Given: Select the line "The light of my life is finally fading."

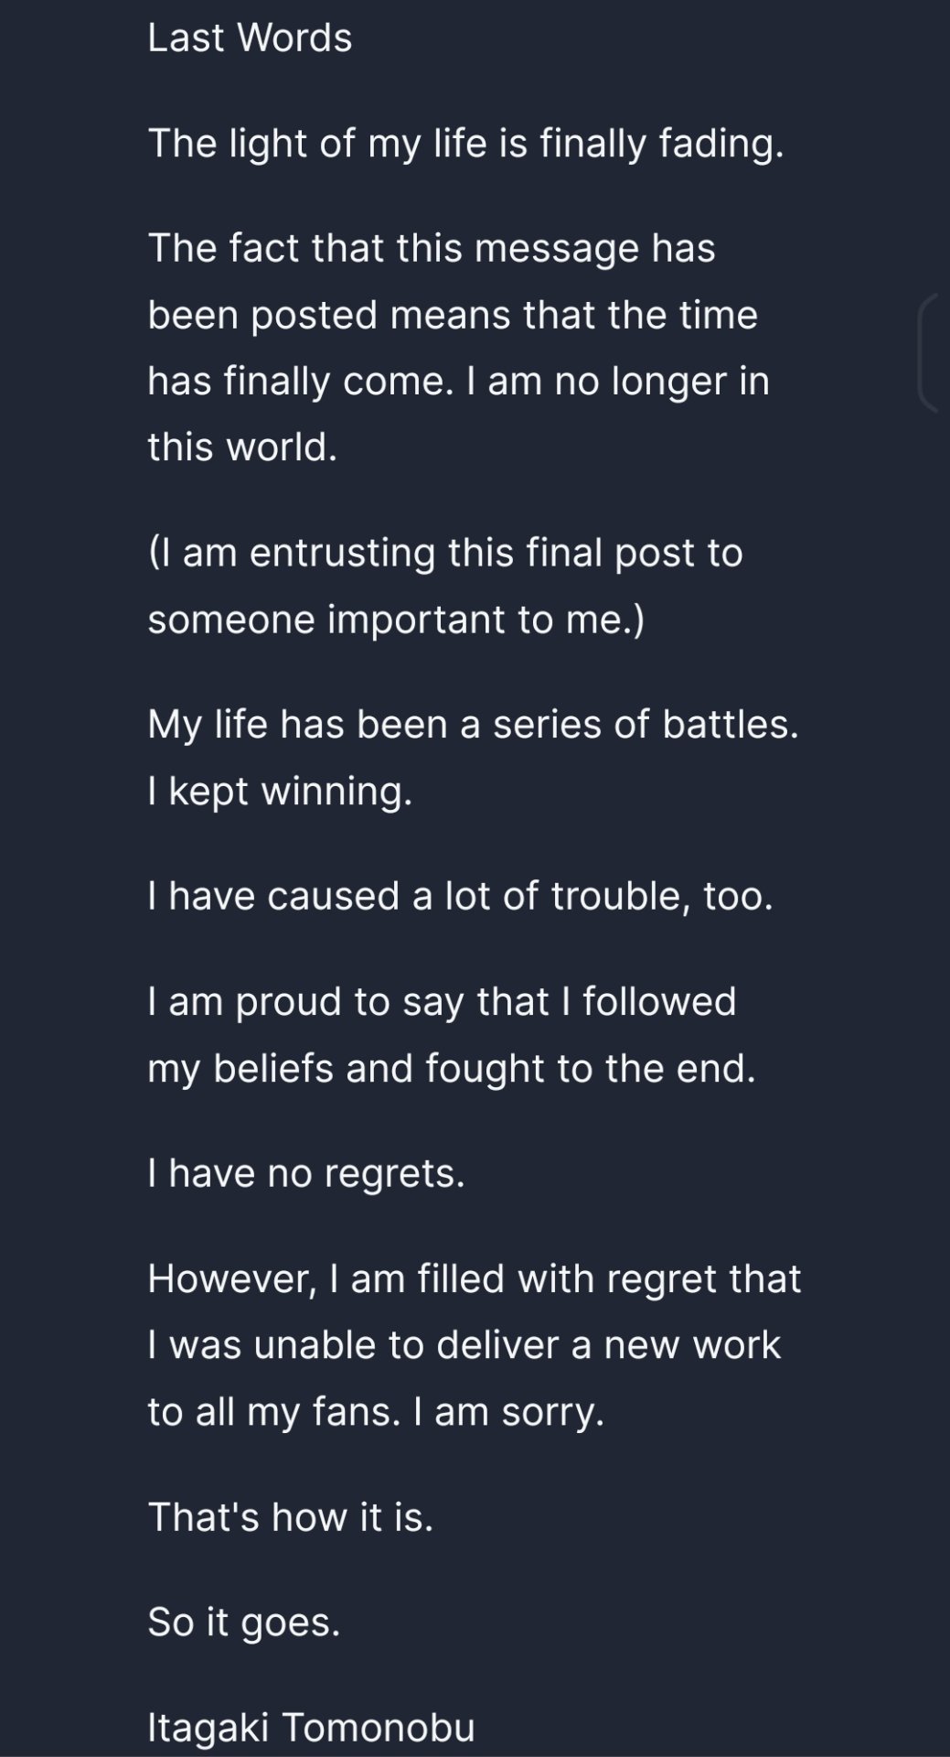Looking at the screenshot, I should pos(465,145).
